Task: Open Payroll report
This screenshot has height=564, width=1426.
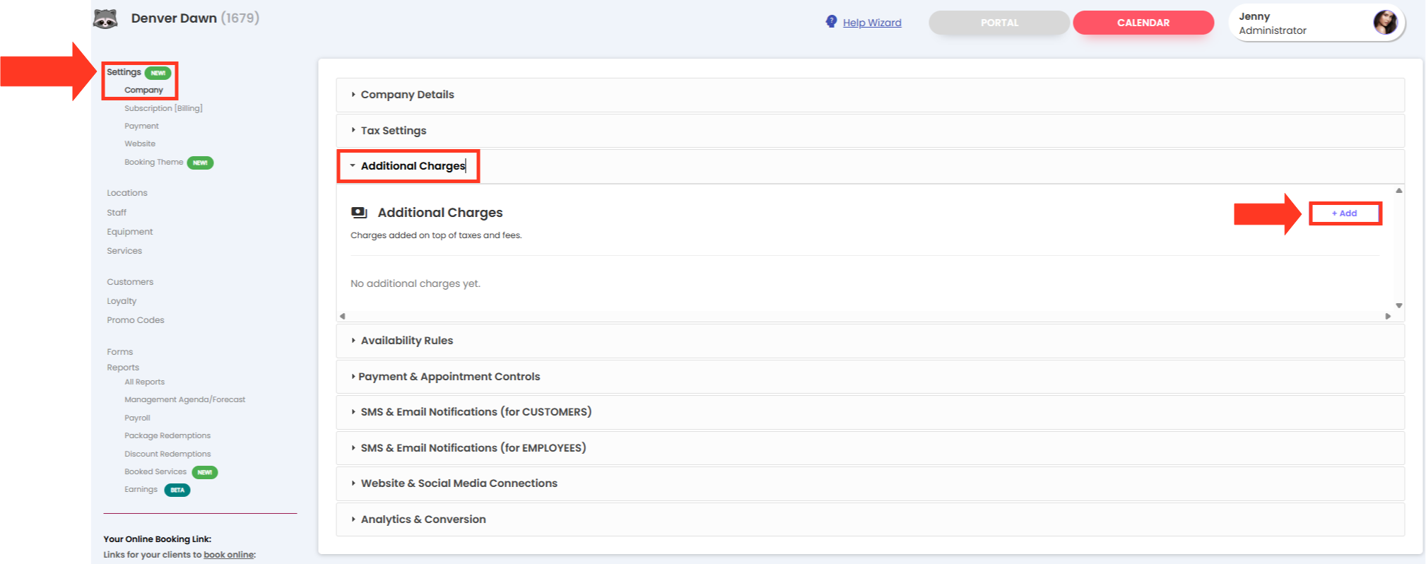Action: (x=137, y=418)
